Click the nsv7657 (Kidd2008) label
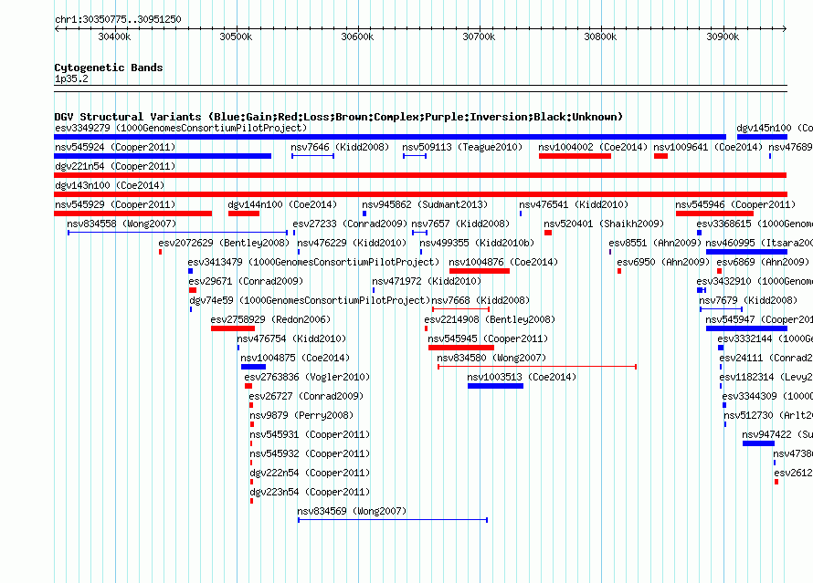The height and width of the screenshot is (583, 813). click(460, 224)
